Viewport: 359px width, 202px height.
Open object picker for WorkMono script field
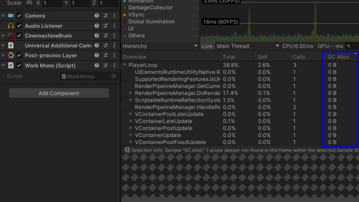coord(114,76)
